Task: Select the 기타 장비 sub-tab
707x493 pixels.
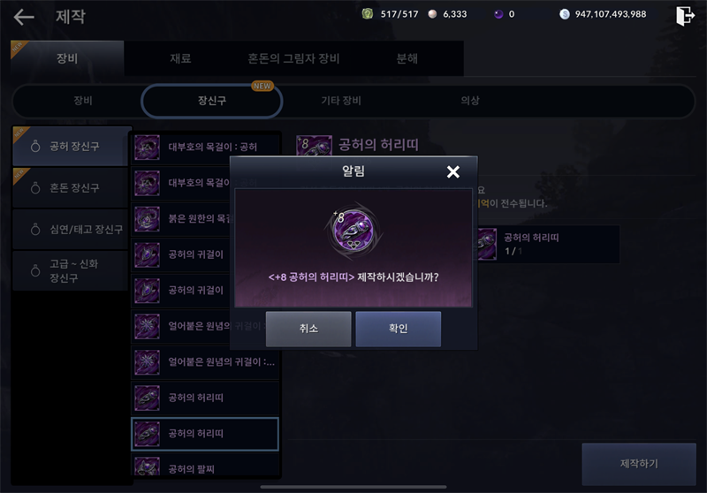Action: (341, 101)
